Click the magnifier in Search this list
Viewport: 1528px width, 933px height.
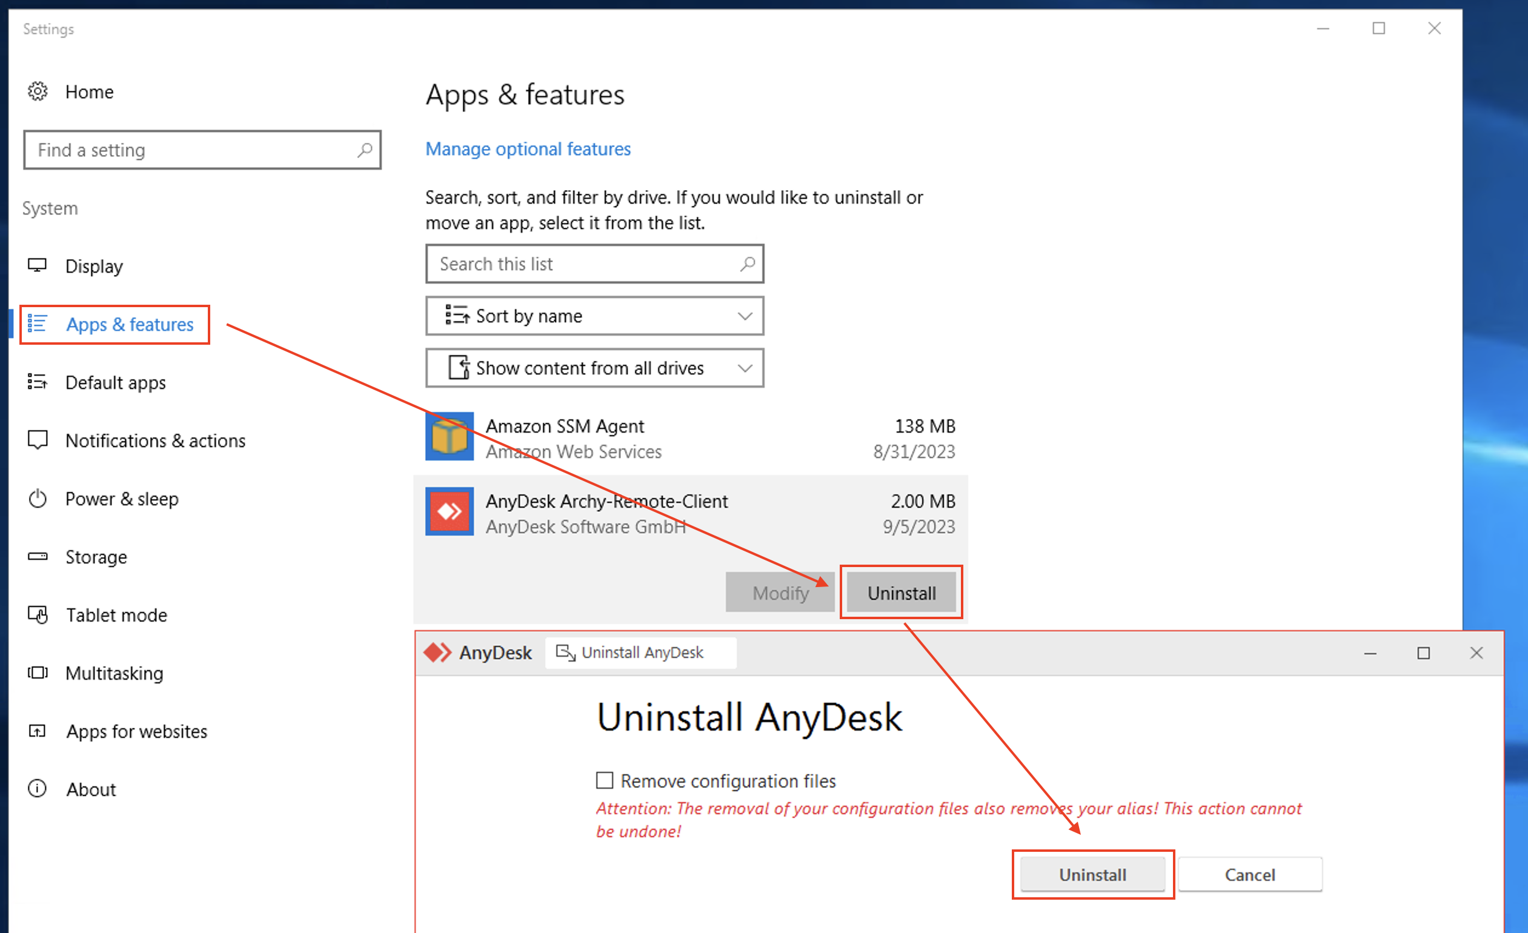747,264
